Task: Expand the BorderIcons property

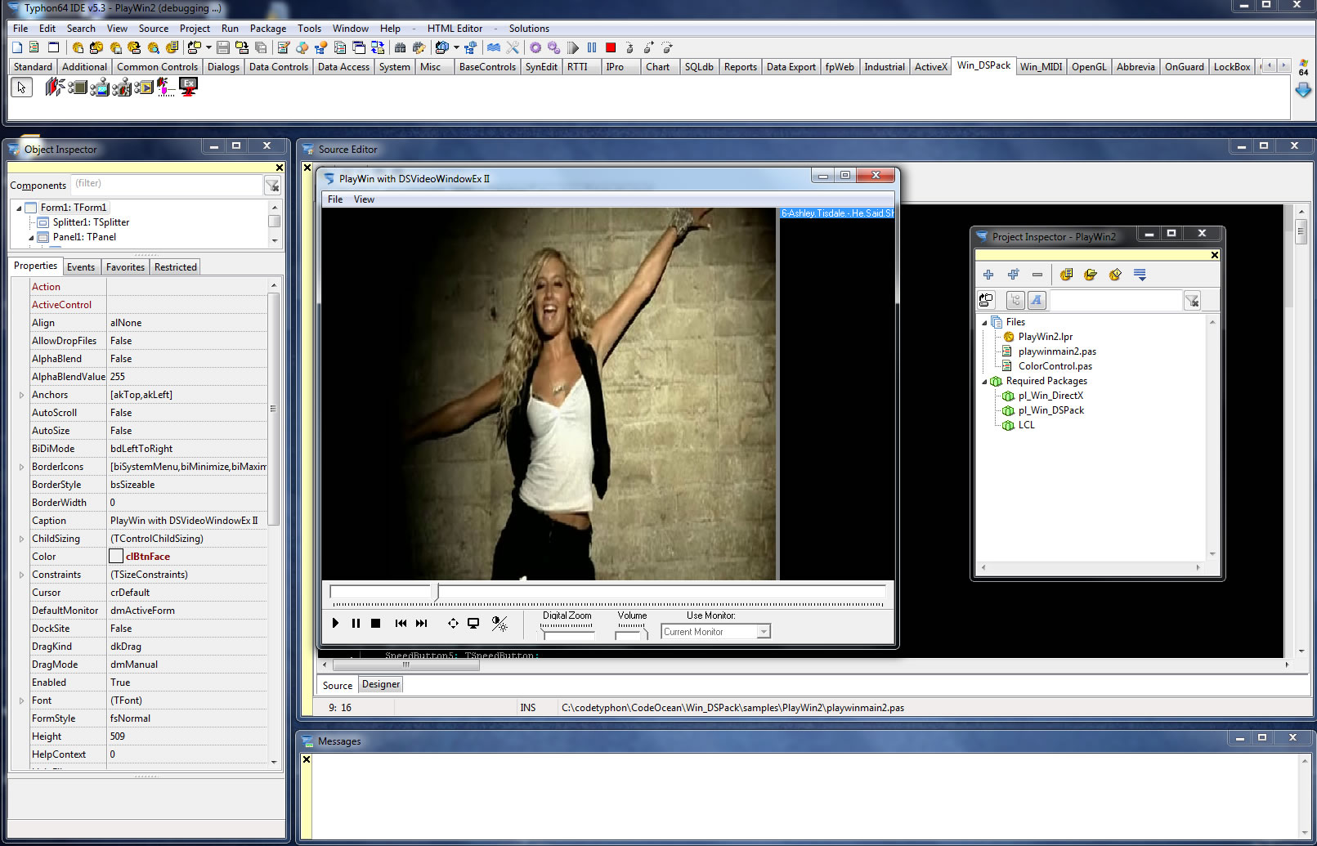Action: (21, 467)
